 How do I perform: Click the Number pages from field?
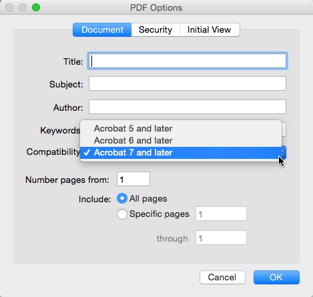click(x=133, y=179)
